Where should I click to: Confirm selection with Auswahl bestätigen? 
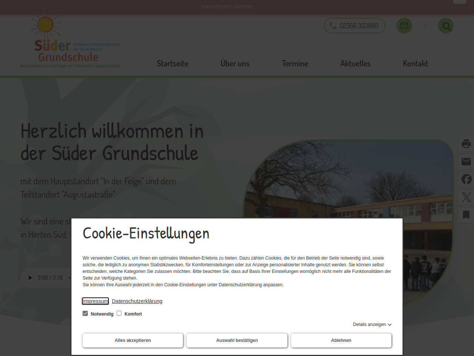[237, 340]
